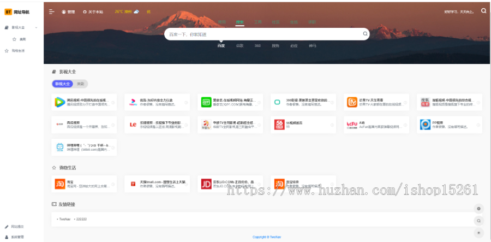Open the 关于本站 GitHub link
The width and height of the screenshot is (491, 242).
point(93,12)
